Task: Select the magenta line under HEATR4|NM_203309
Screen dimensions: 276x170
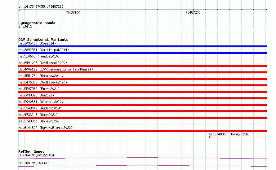Action: 143,166
